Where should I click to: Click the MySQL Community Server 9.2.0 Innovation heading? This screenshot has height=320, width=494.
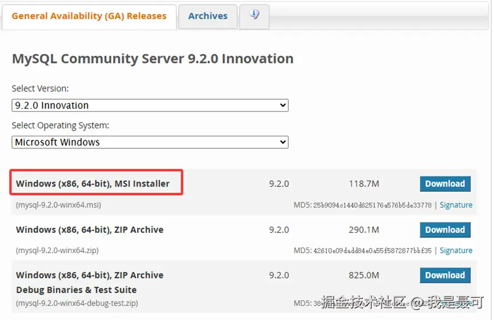coord(153,59)
